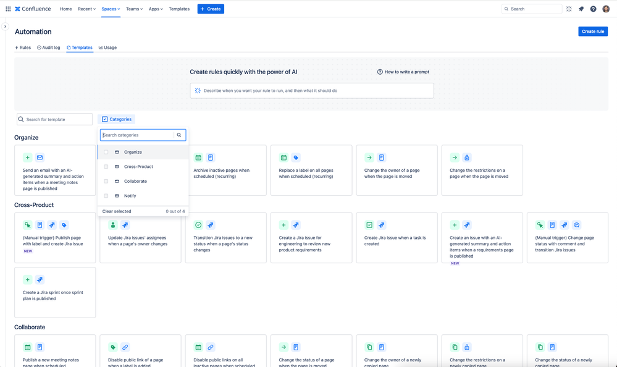617x367 pixels.
Task: Click the copy icon on Change the owner of newly copied page card
Action: pos(369,347)
